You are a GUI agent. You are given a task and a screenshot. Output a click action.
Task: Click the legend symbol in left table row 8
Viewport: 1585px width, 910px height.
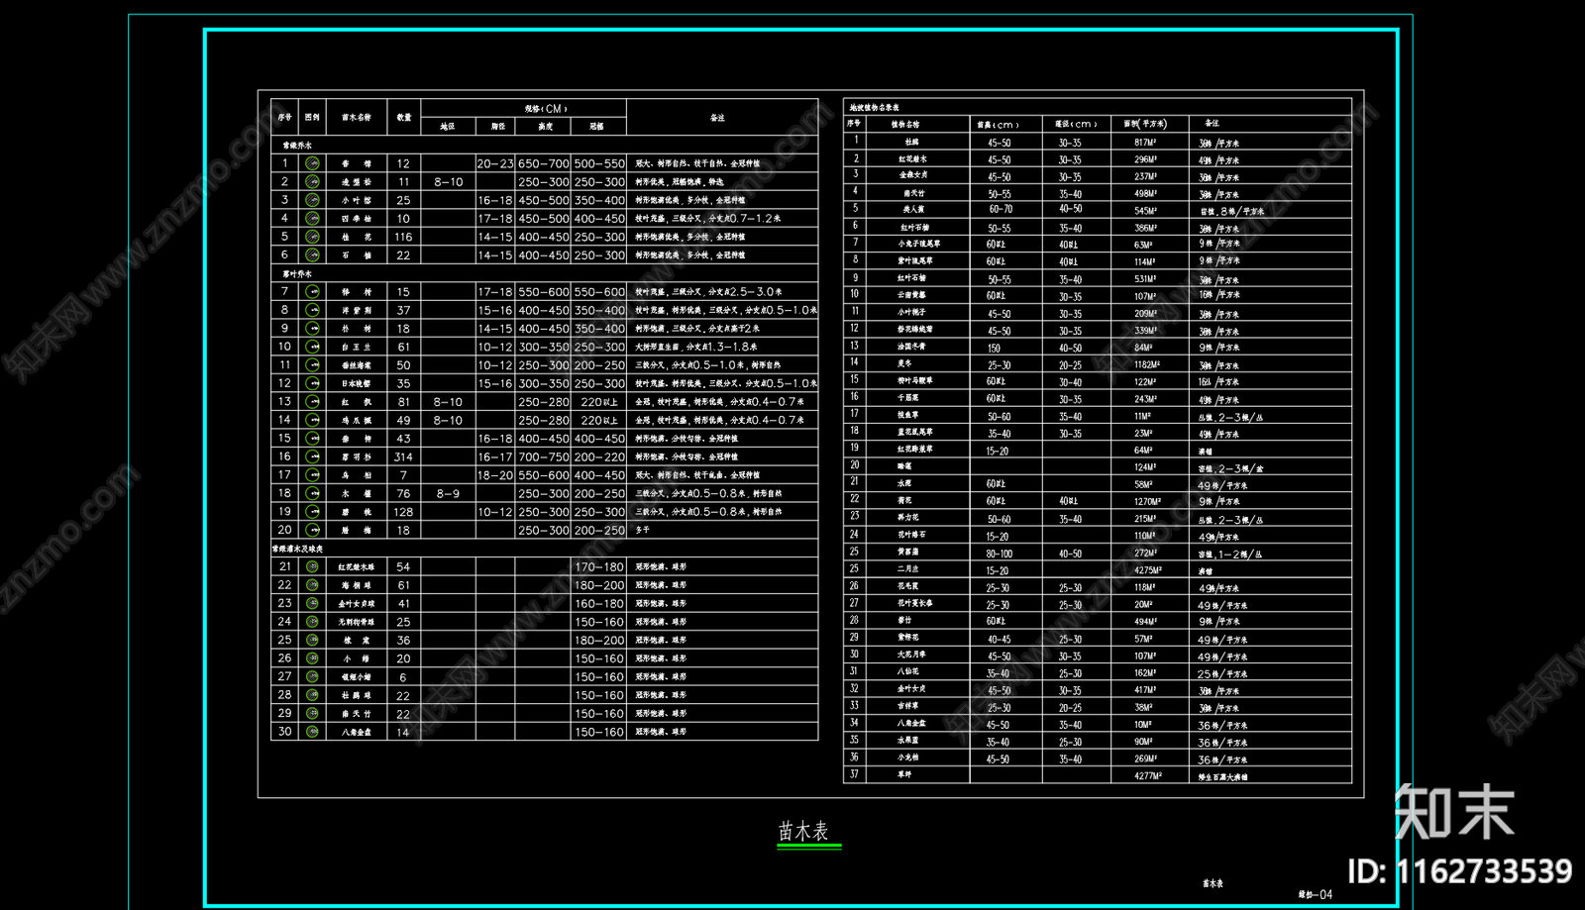312,310
